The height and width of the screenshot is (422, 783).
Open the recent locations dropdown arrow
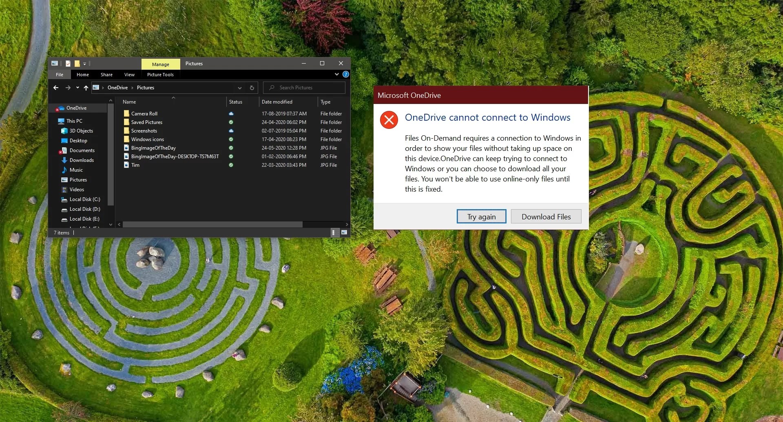point(77,88)
